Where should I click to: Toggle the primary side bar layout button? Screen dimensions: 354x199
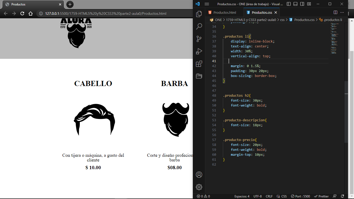[x=289, y=4]
